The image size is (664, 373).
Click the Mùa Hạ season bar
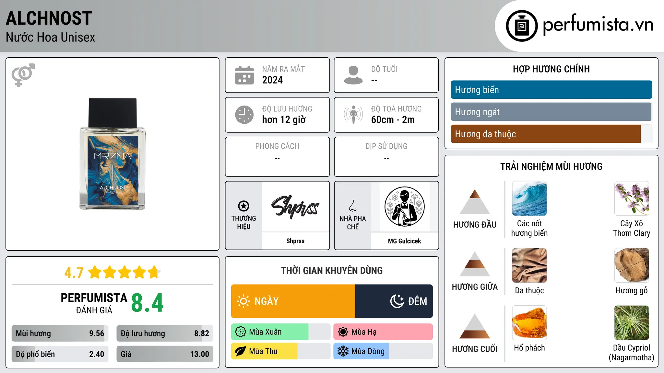pyautogui.click(x=383, y=332)
